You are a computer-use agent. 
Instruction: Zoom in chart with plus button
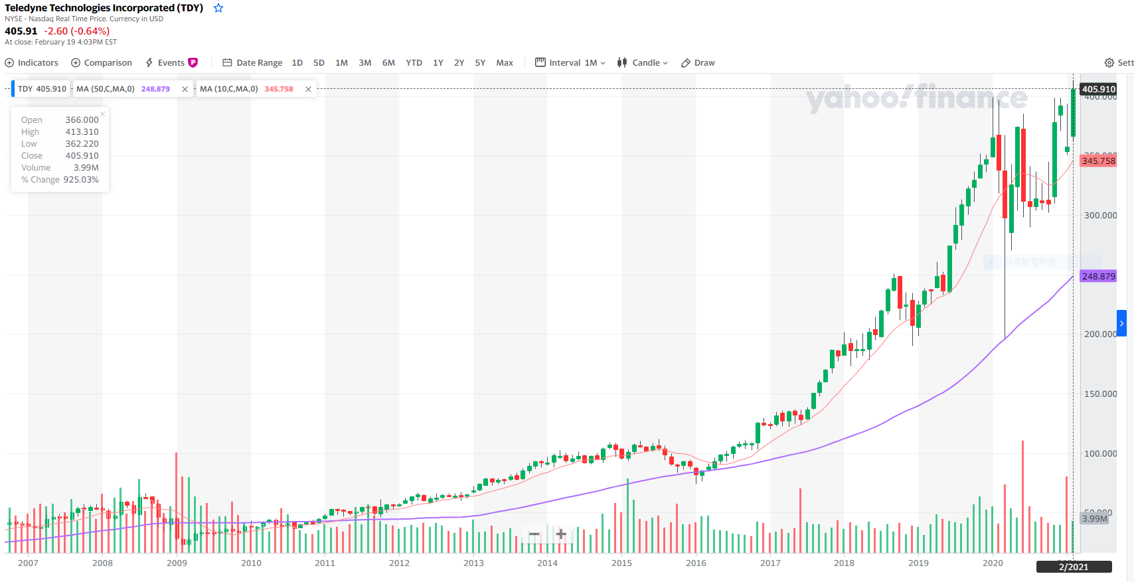click(x=561, y=534)
